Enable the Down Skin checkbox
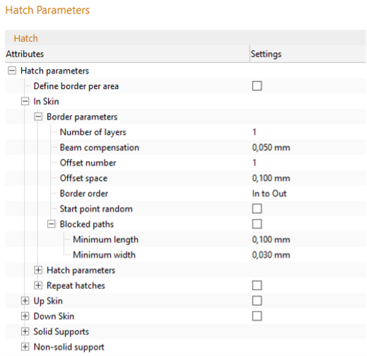The image size is (367, 356). [257, 316]
